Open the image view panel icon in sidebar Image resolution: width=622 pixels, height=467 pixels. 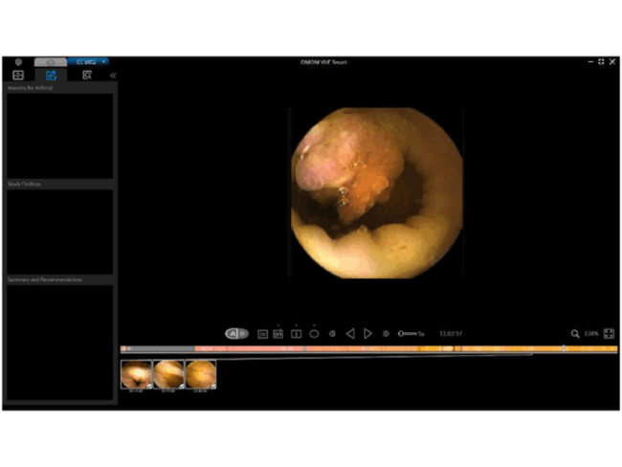pyautogui.click(x=17, y=75)
